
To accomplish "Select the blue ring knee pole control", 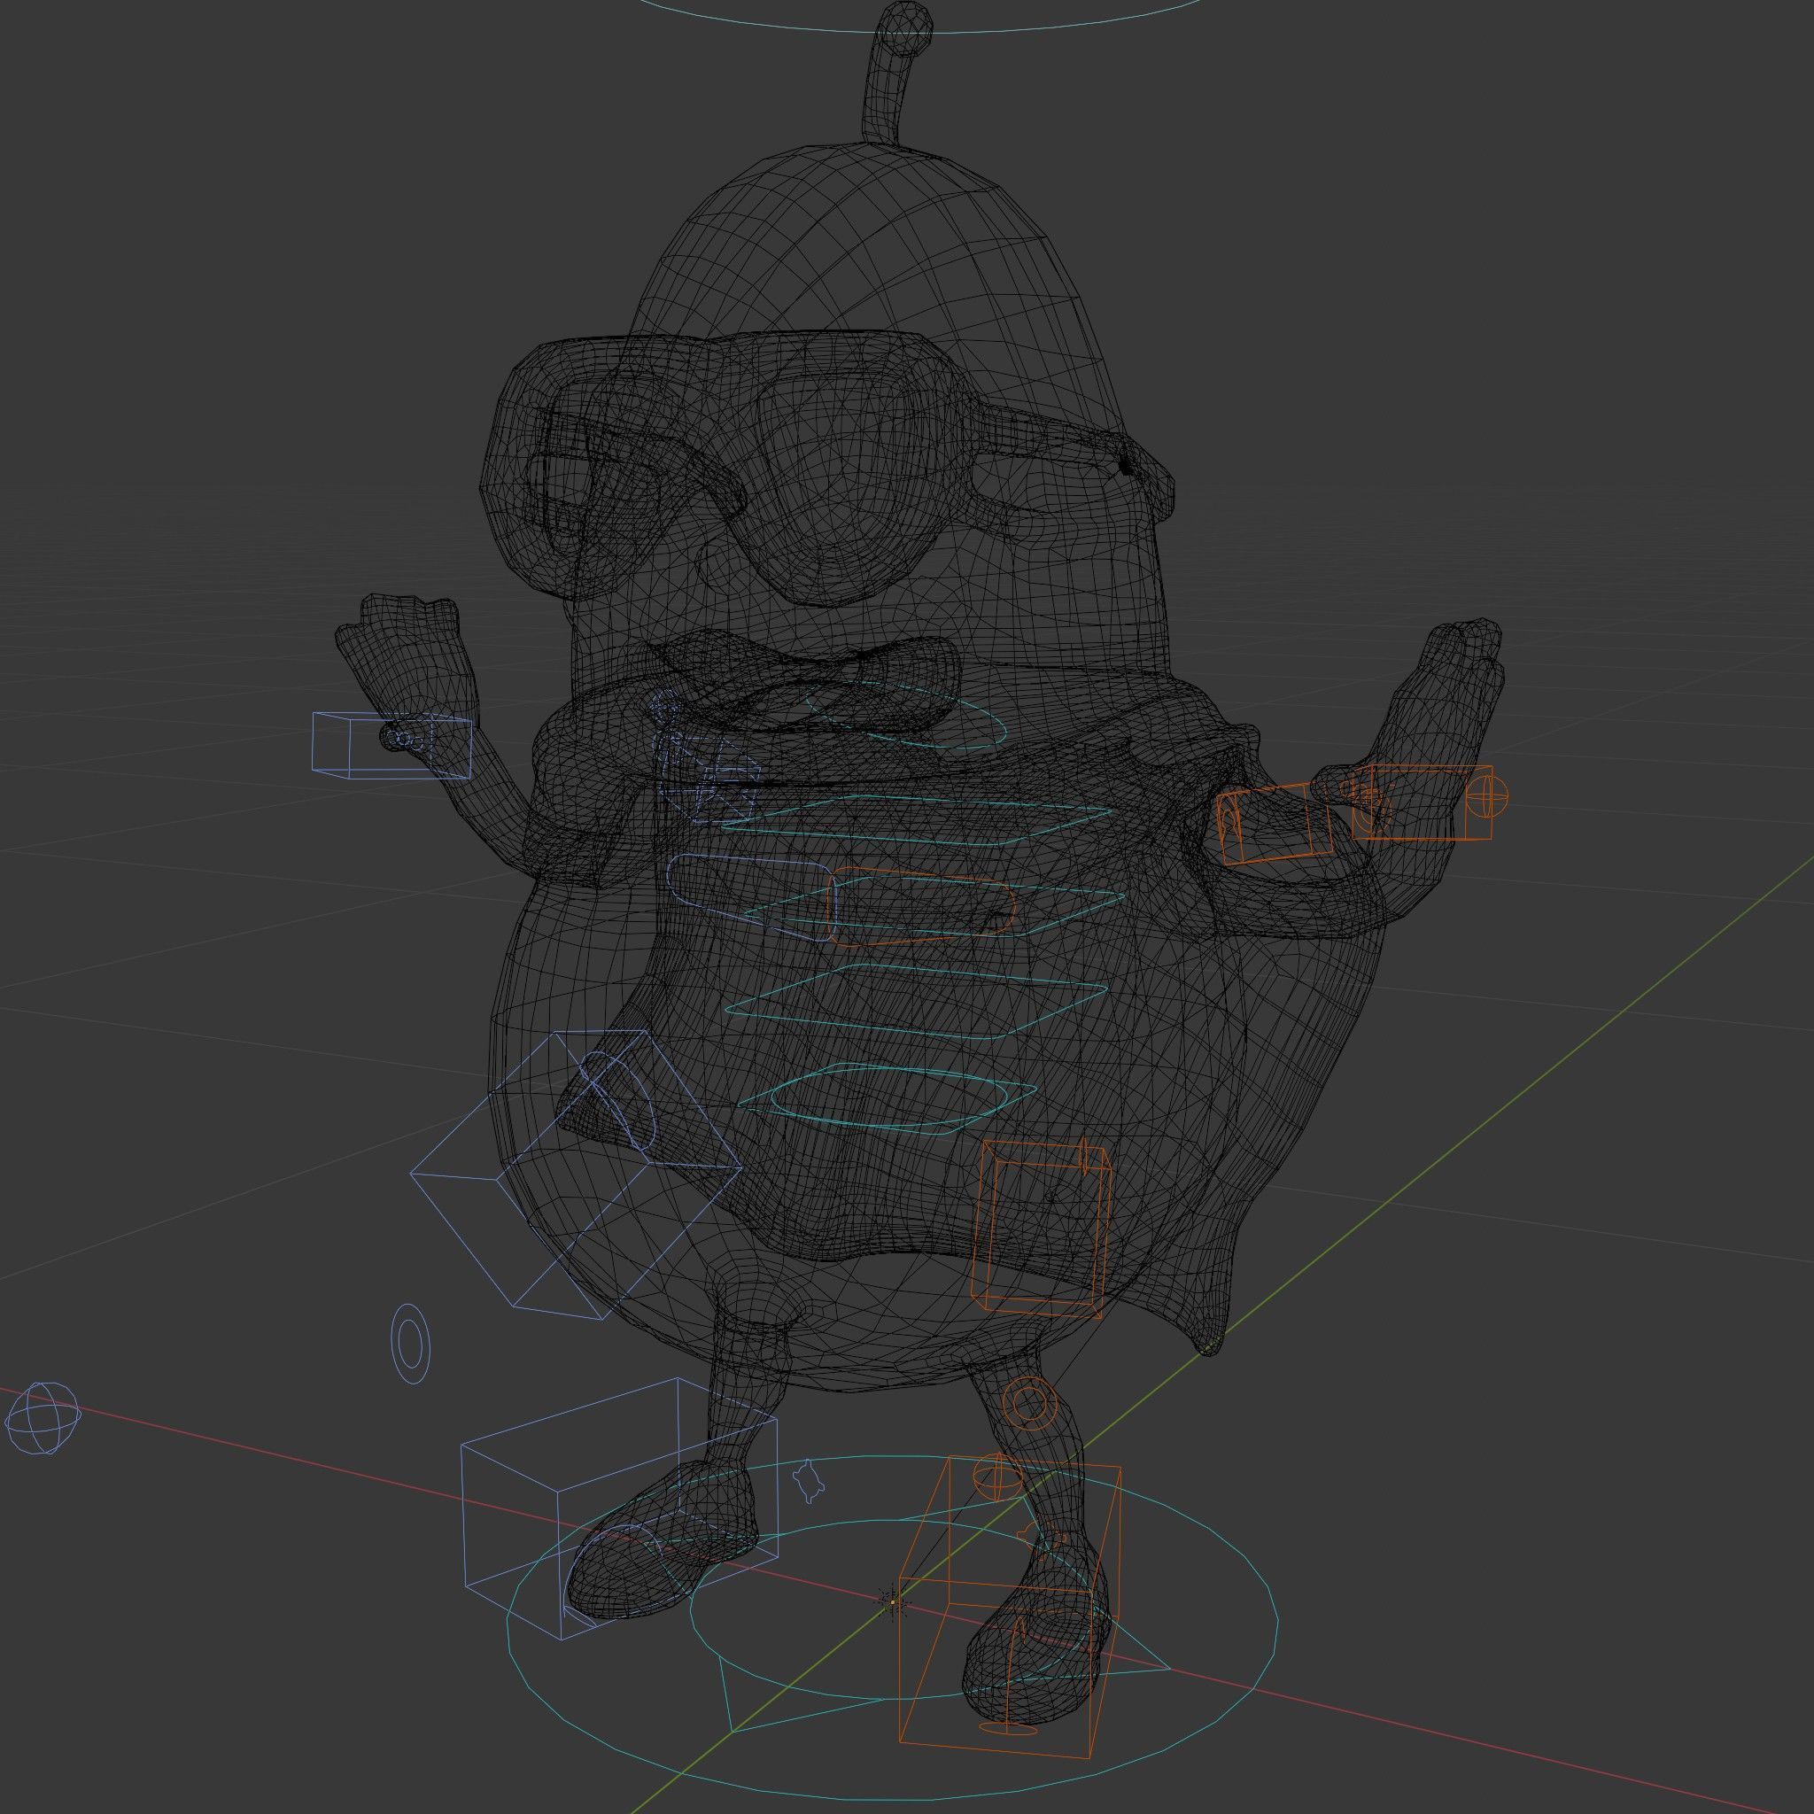I will pos(410,1343).
